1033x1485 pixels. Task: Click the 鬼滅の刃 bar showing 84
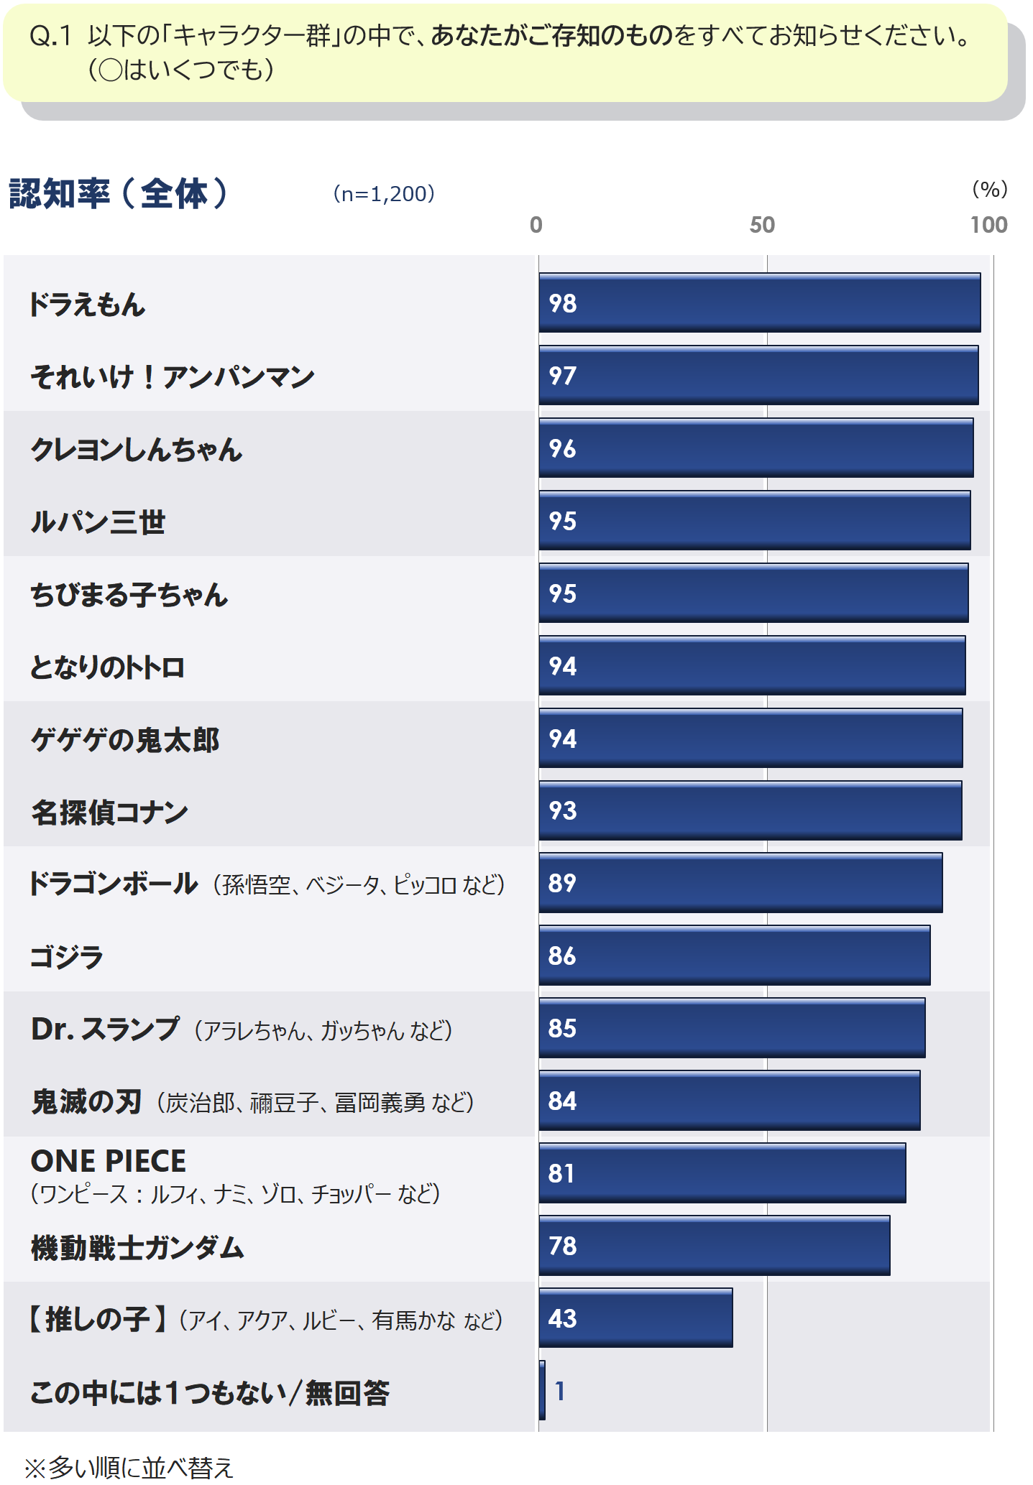[730, 1100]
